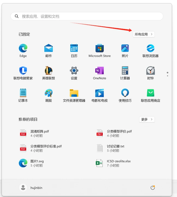Viewport: 177px width, 197px height.
Task: Launch 联想浏览器 browser
Action: 151,51
